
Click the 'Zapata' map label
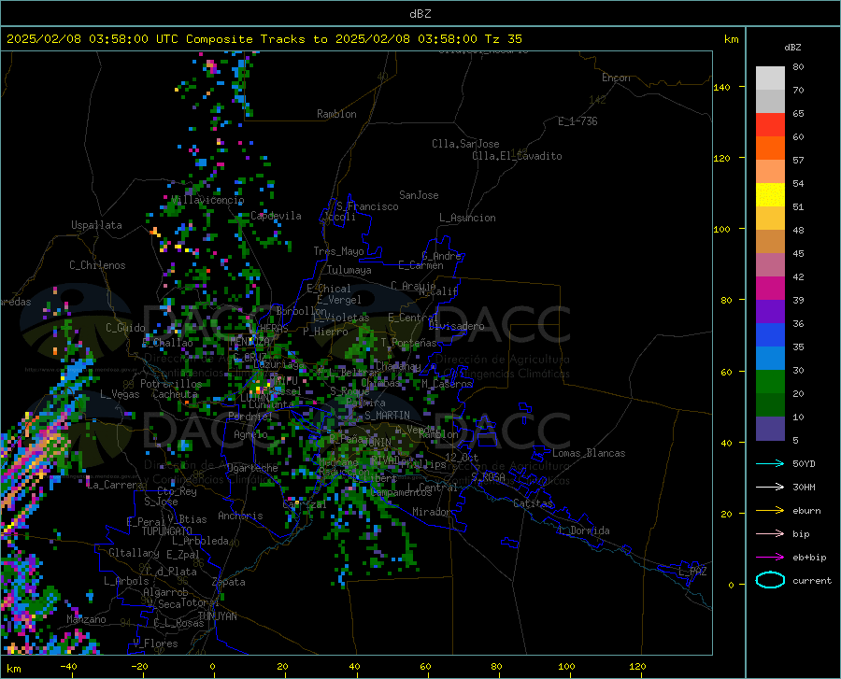(x=229, y=582)
